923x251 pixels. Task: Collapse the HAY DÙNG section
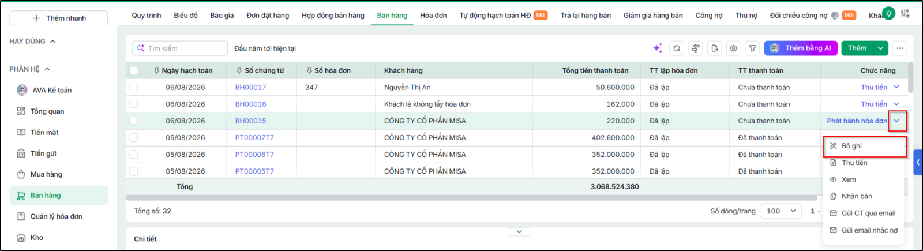[52, 42]
